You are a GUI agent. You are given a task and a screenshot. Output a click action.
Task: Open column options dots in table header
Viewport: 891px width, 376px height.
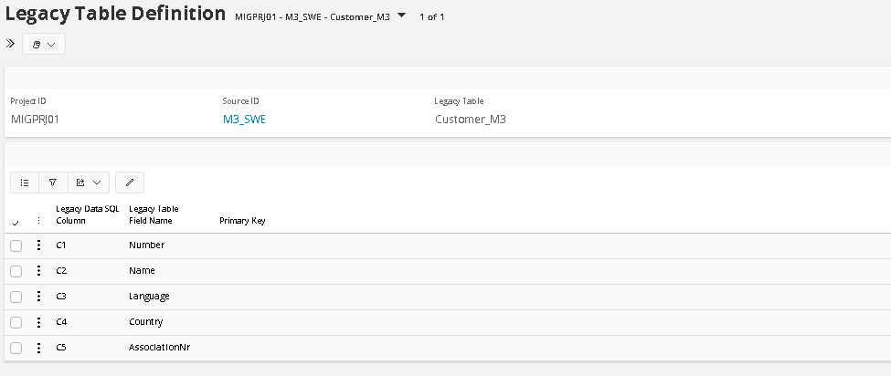(38, 221)
